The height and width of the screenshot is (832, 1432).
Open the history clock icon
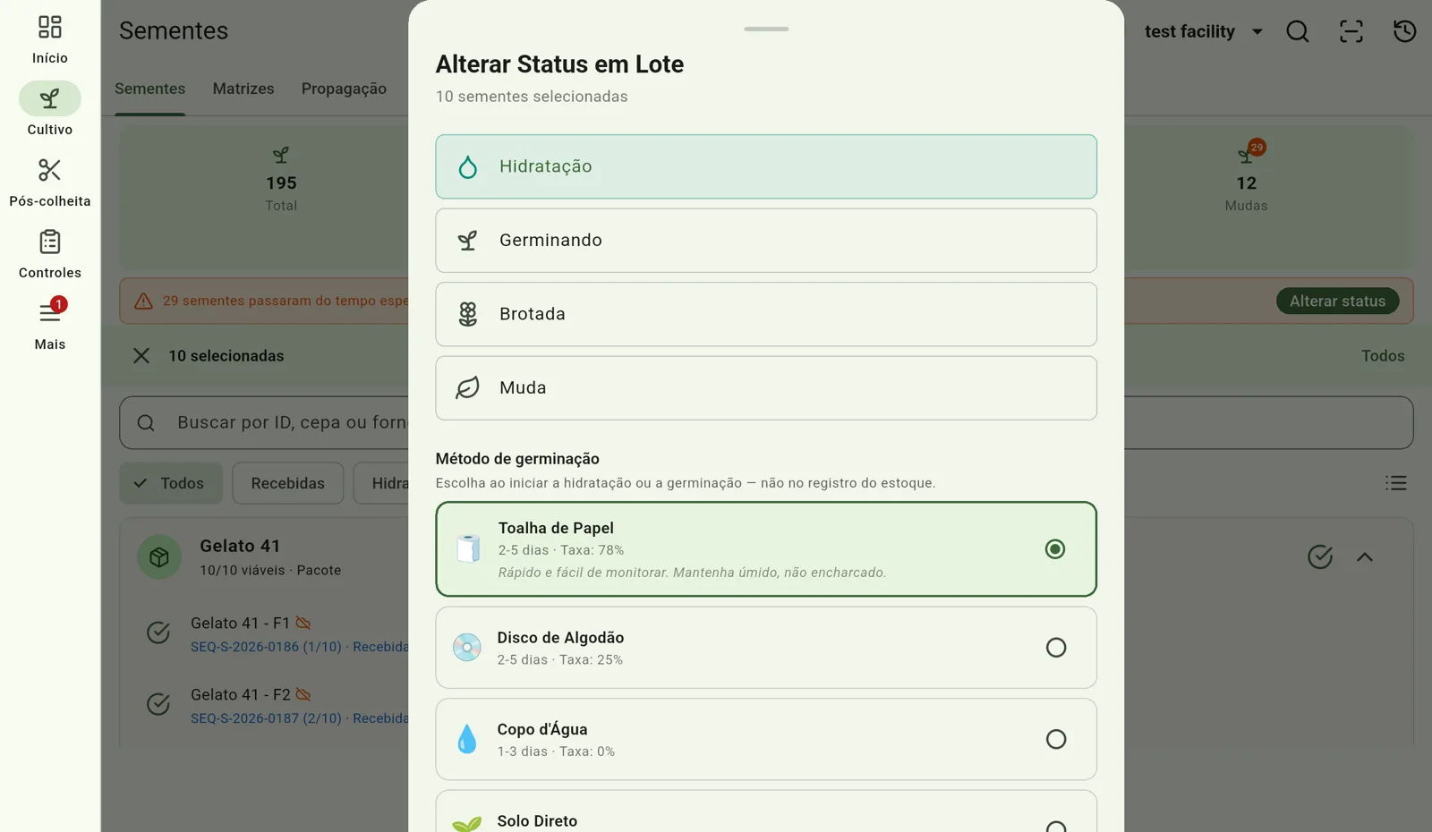tap(1405, 31)
